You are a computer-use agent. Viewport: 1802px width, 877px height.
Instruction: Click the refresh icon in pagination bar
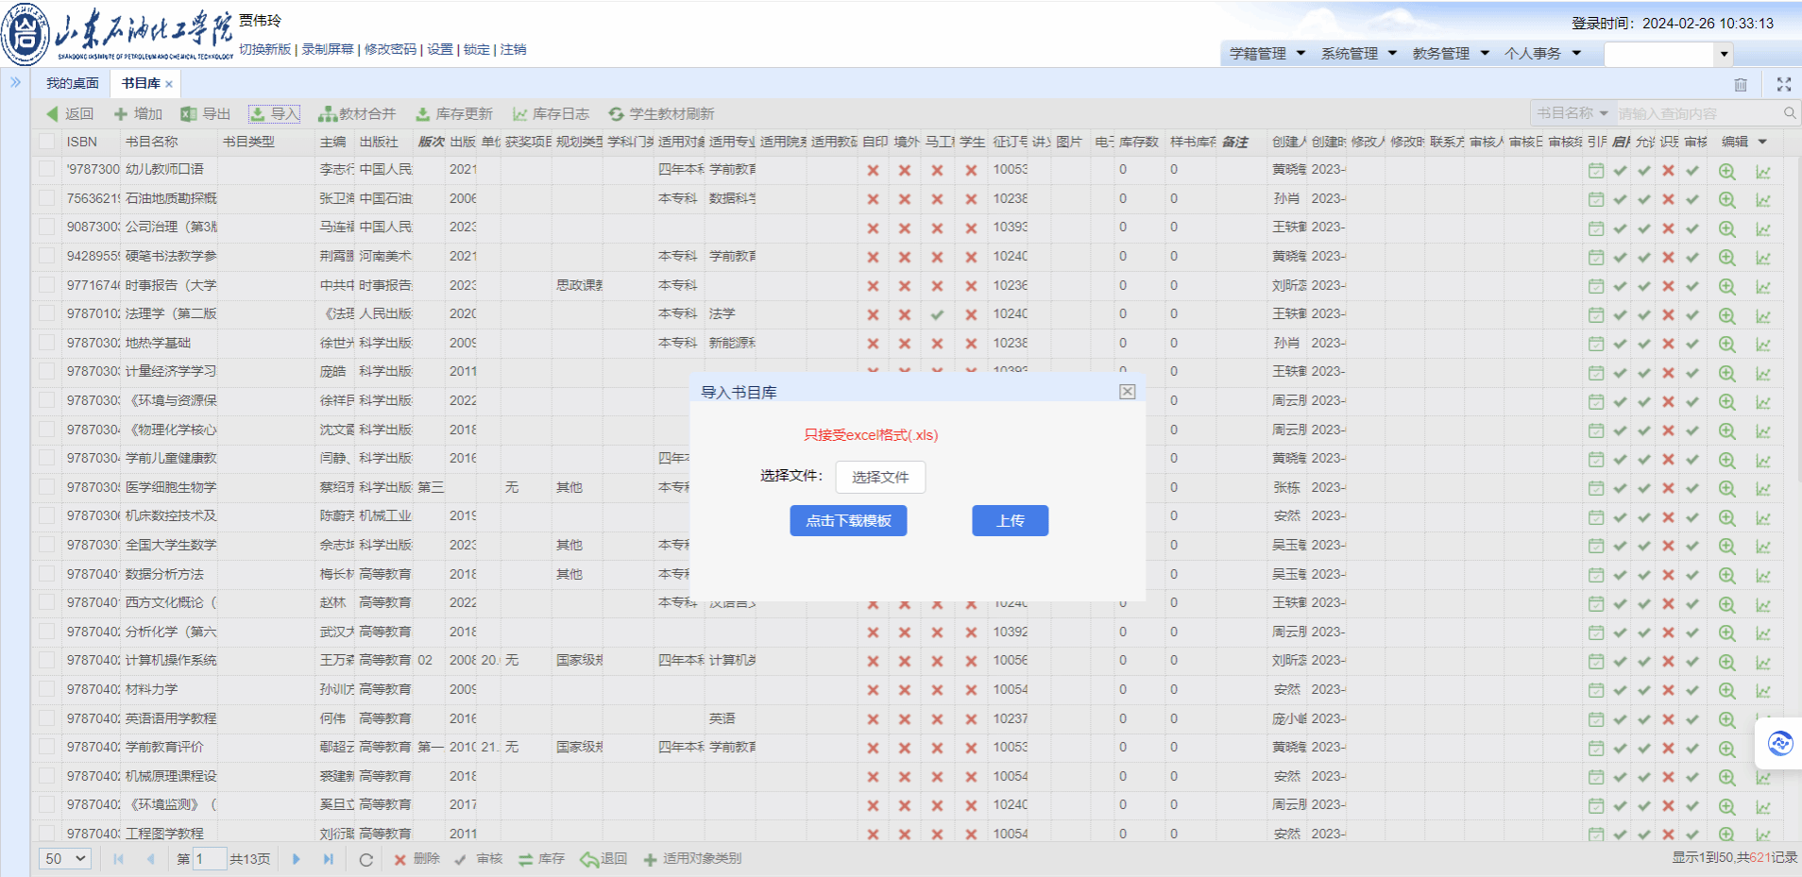tap(365, 860)
